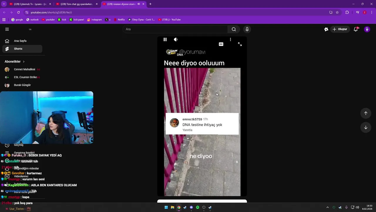Open the media controls icon in Chrome toolbar
The height and width of the screenshot is (212, 376).
point(357,12)
